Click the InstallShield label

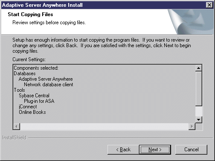coord(15,138)
